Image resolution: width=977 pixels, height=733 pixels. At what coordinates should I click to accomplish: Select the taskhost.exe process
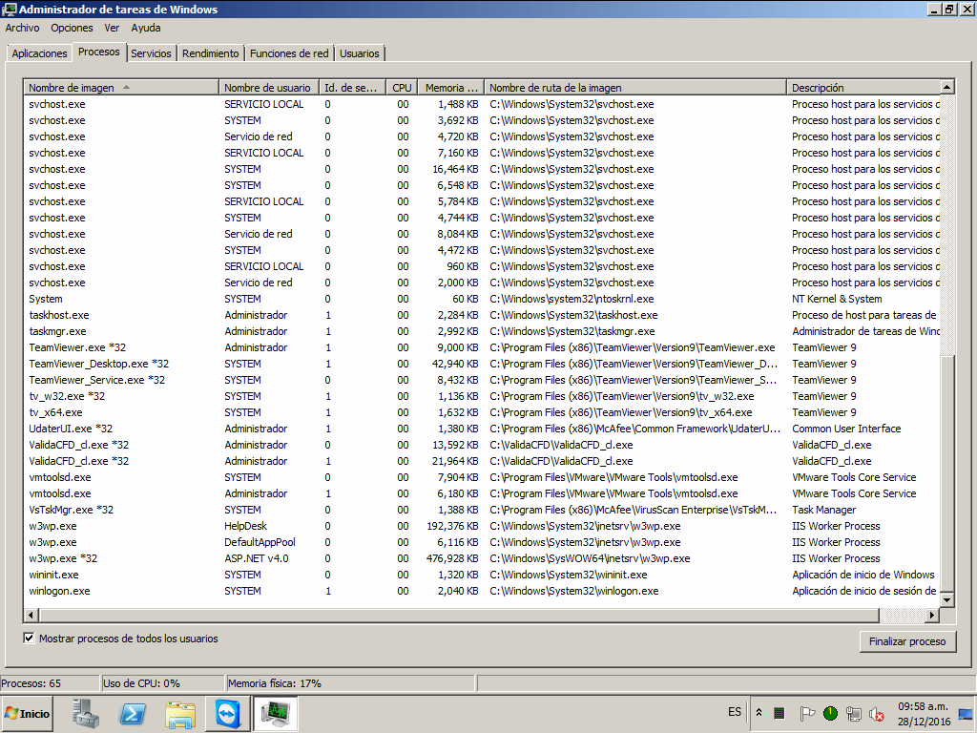click(482, 315)
